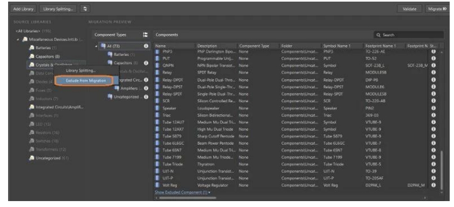
Task: Select the excluded Fuses library
Action: point(40,90)
